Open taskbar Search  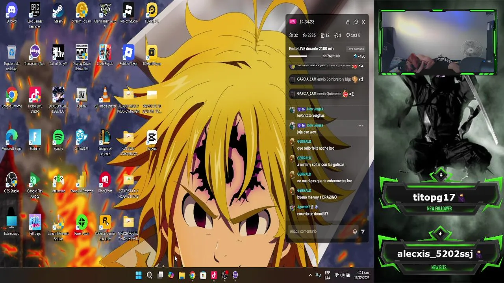(x=150, y=275)
